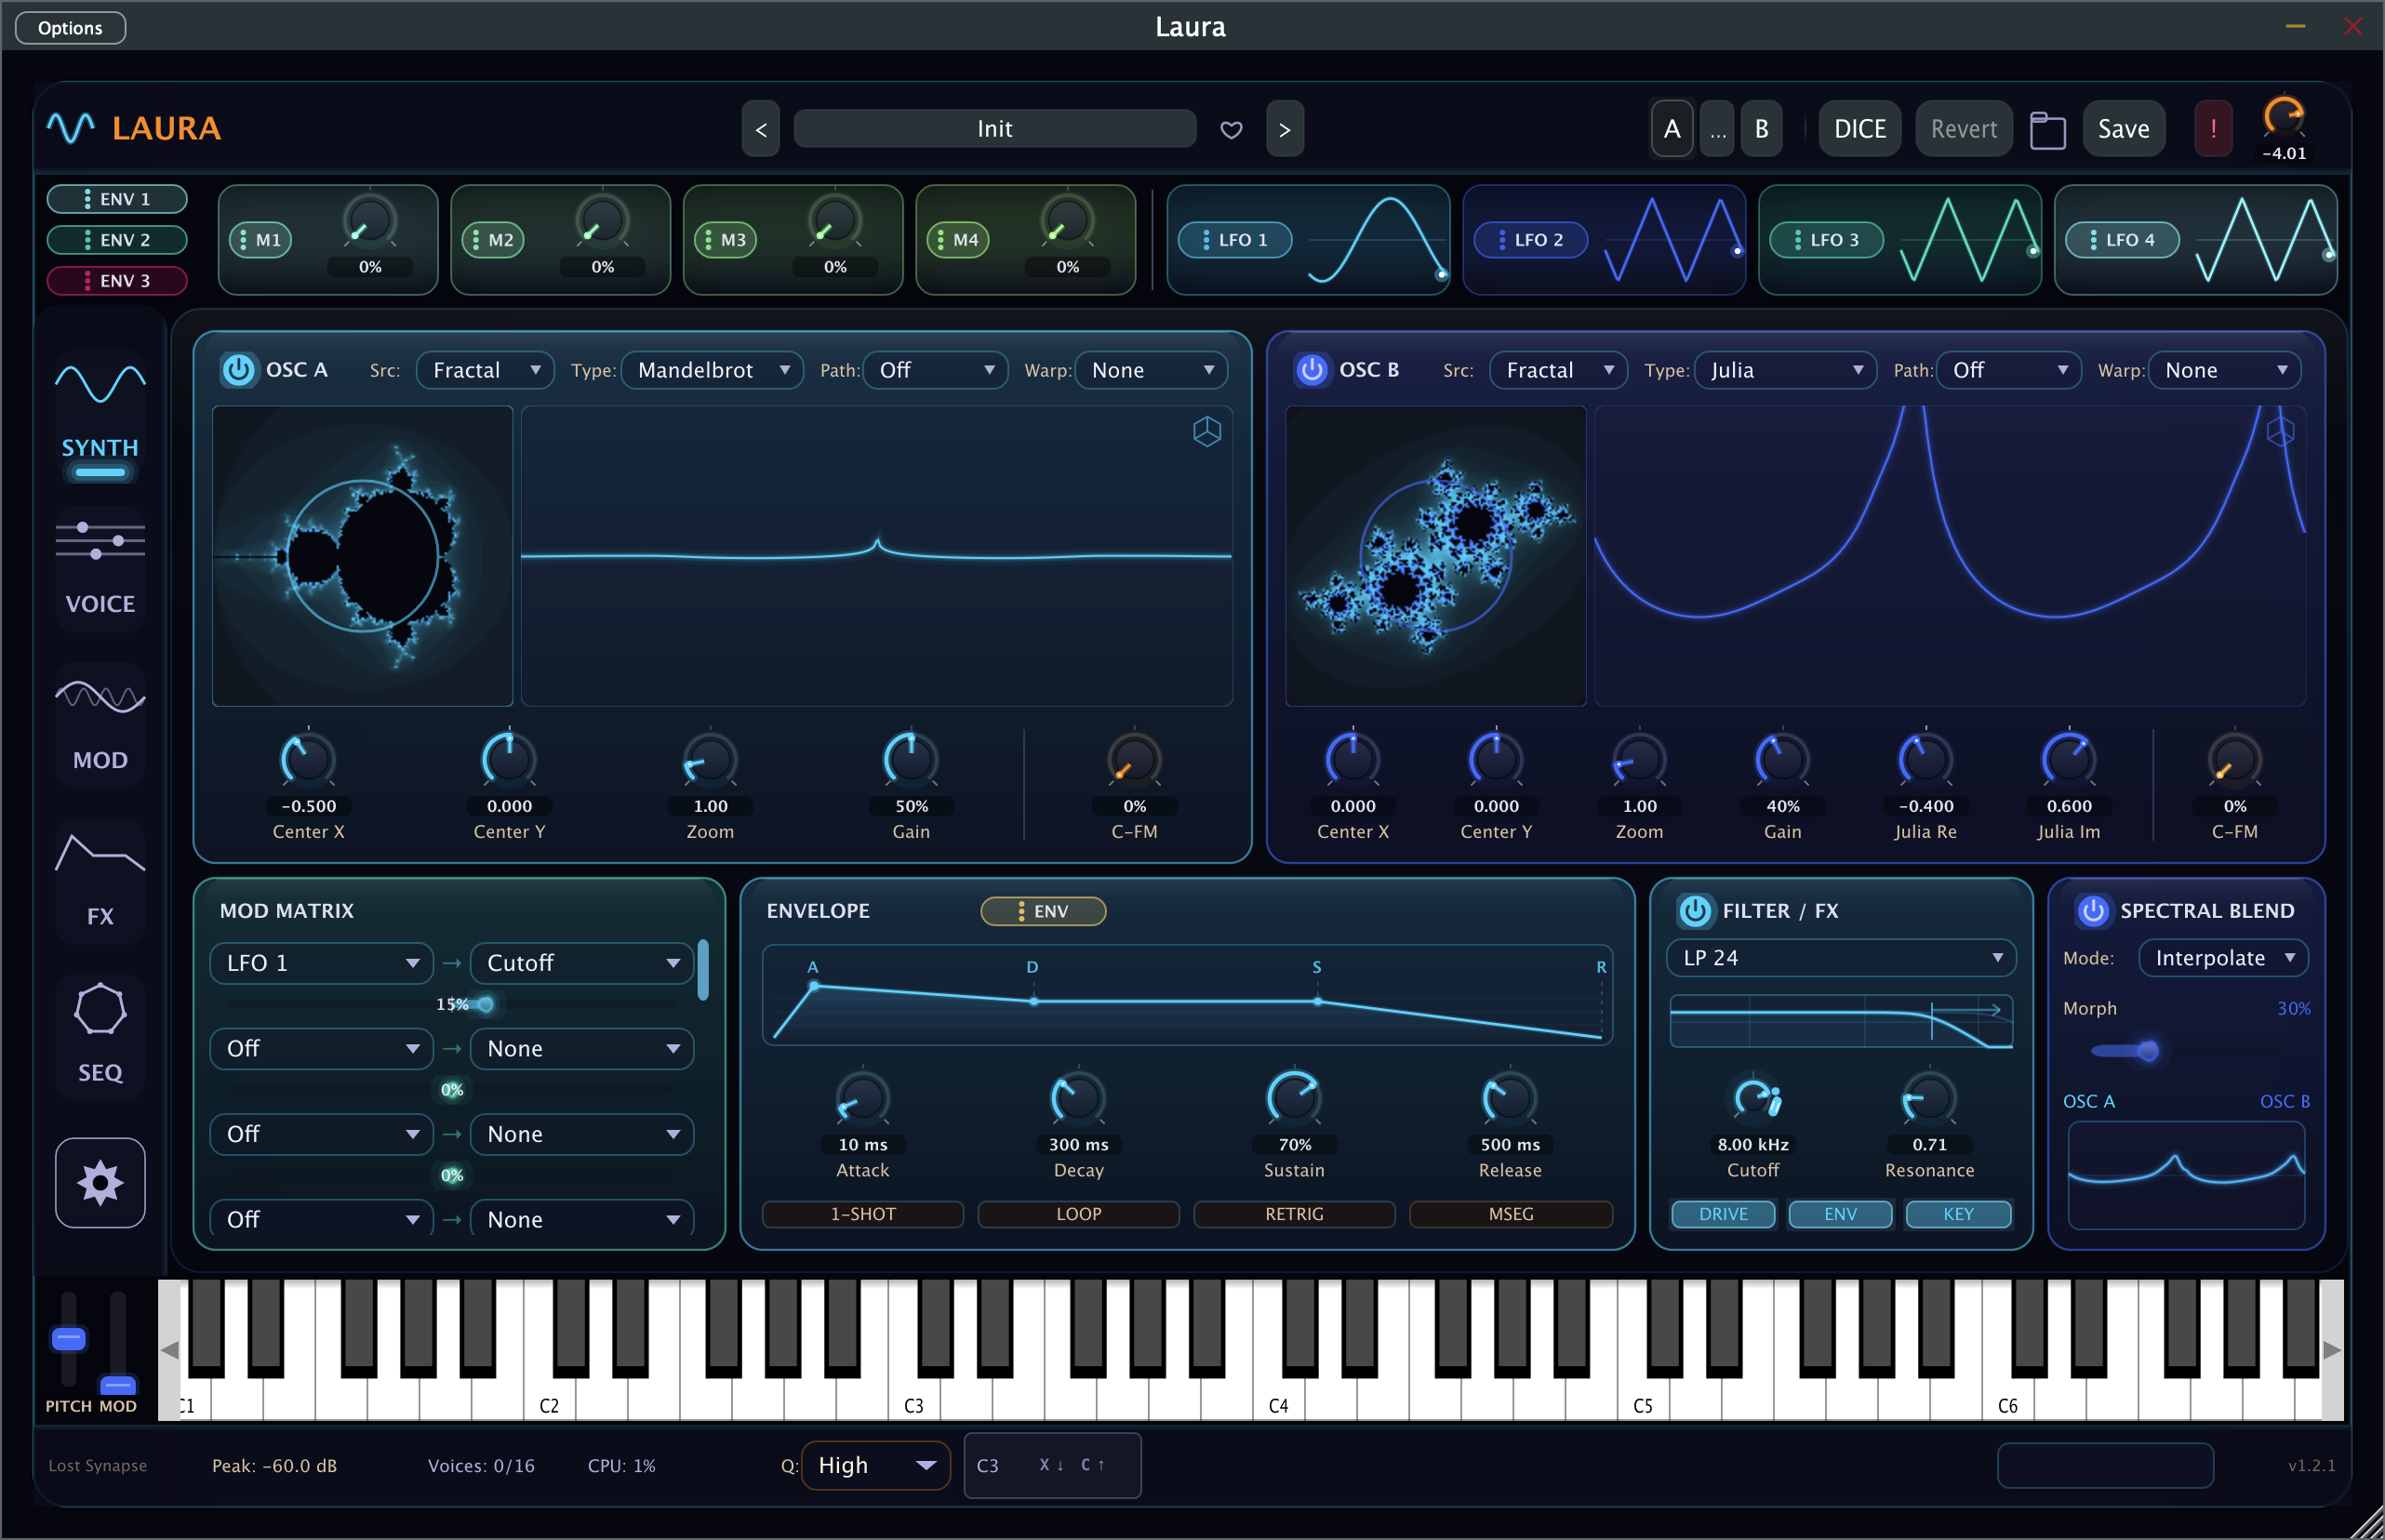Image resolution: width=2385 pixels, height=1540 pixels.
Task: Select the A preset slot button
Action: (x=1671, y=129)
